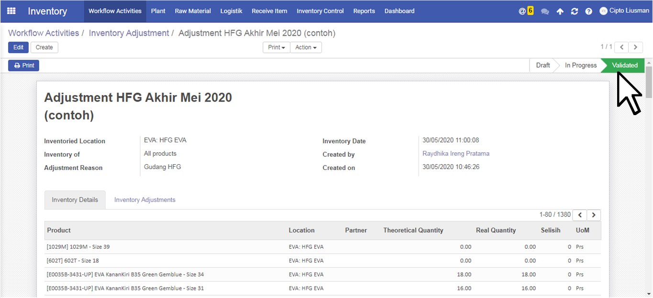Click the Edit button
Viewport: 653px width, 298px height.
pyautogui.click(x=18, y=47)
